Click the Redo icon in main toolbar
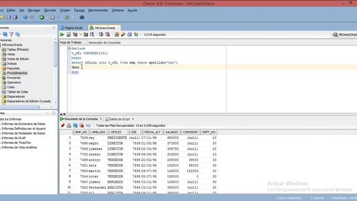 (x=32, y=17)
